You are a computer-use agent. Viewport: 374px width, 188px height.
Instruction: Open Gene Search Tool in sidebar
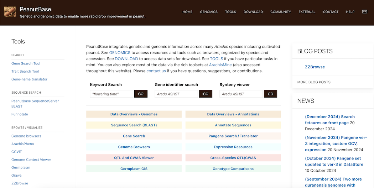pyautogui.click(x=26, y=63)
